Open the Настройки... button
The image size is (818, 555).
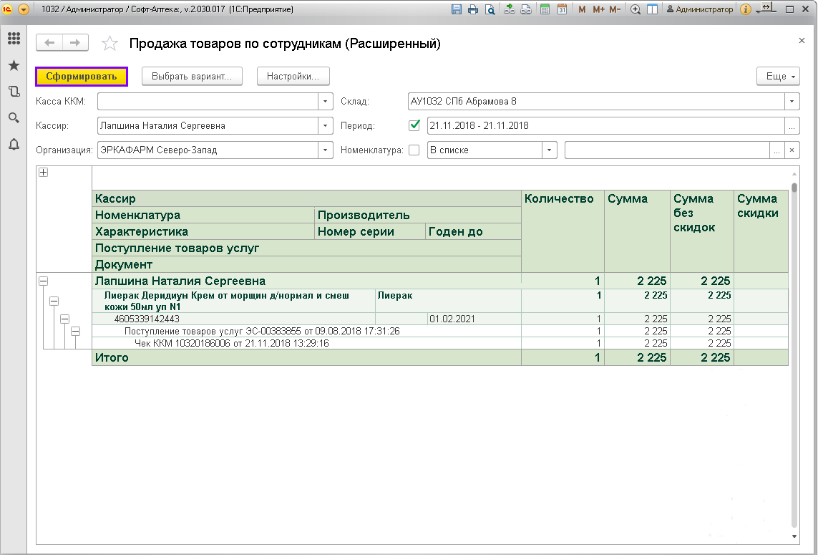[293, 76]
